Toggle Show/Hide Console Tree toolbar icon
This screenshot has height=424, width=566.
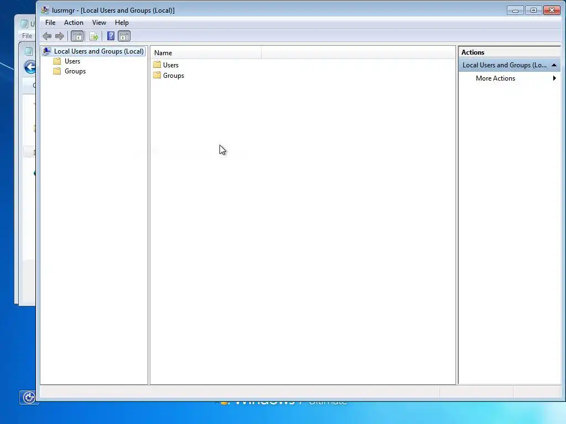point(77,36)
